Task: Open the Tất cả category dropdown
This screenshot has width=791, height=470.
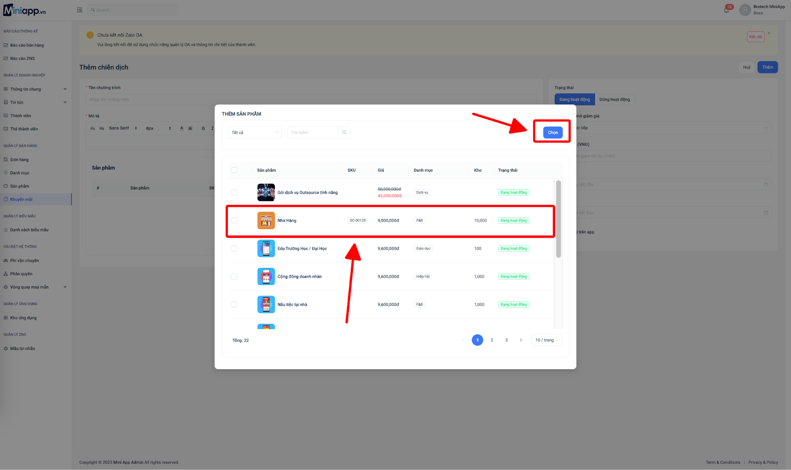Action: click(x=255, y=132)
